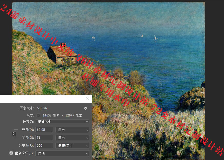
Task: Open the height unit 厘米 dropdown
Action: (x=72, y=138)
